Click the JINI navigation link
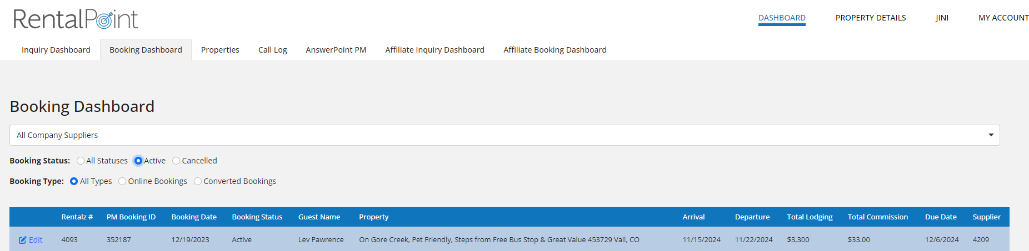The image size is (1029, 251). coord(942,18)
